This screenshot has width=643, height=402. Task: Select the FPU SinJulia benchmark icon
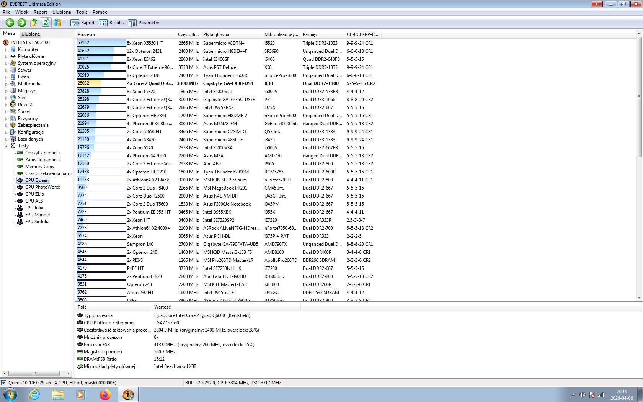[x=20, y=222]
